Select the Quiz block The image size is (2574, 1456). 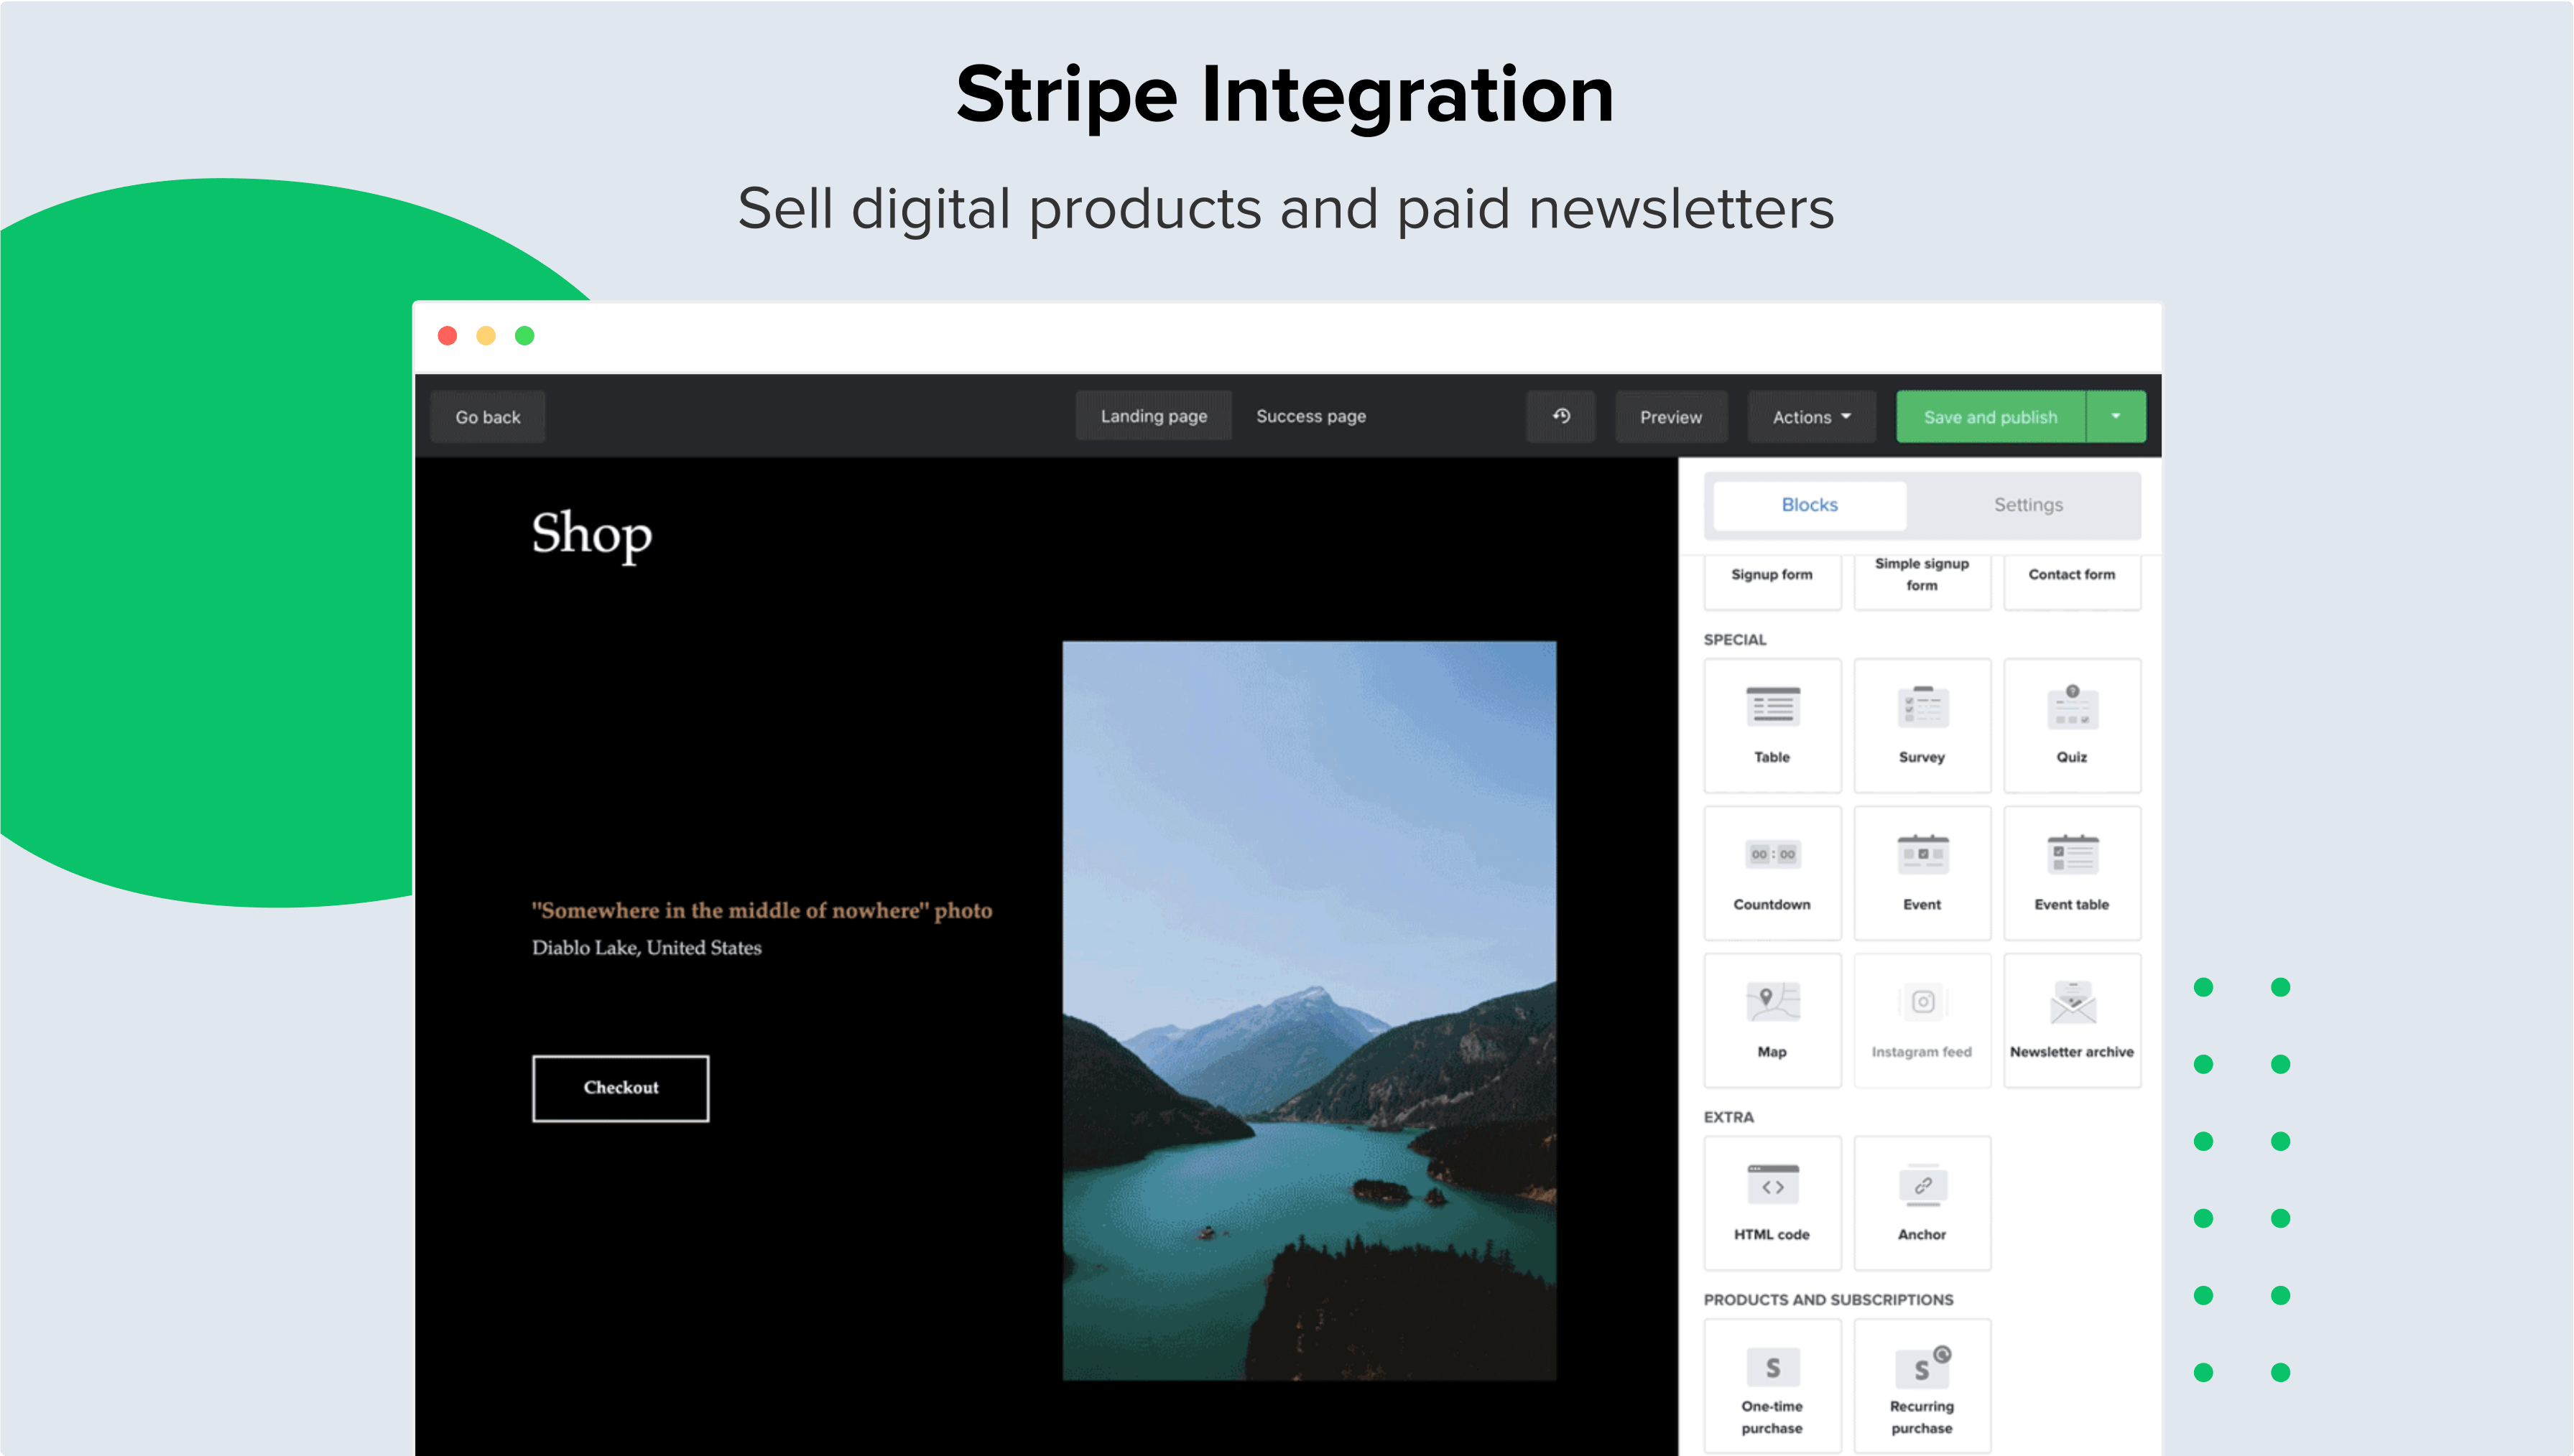point(2071,724)
